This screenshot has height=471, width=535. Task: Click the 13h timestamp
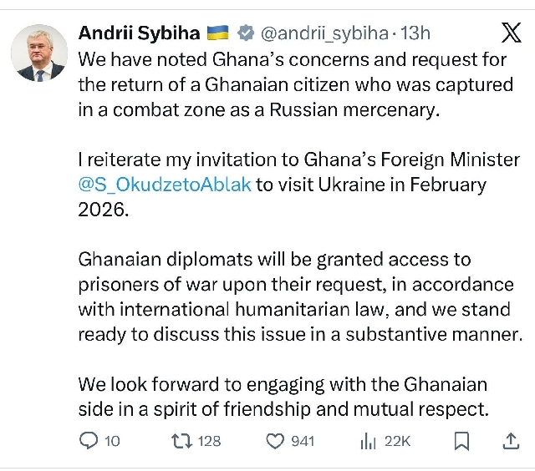click(x=415, y=33)
